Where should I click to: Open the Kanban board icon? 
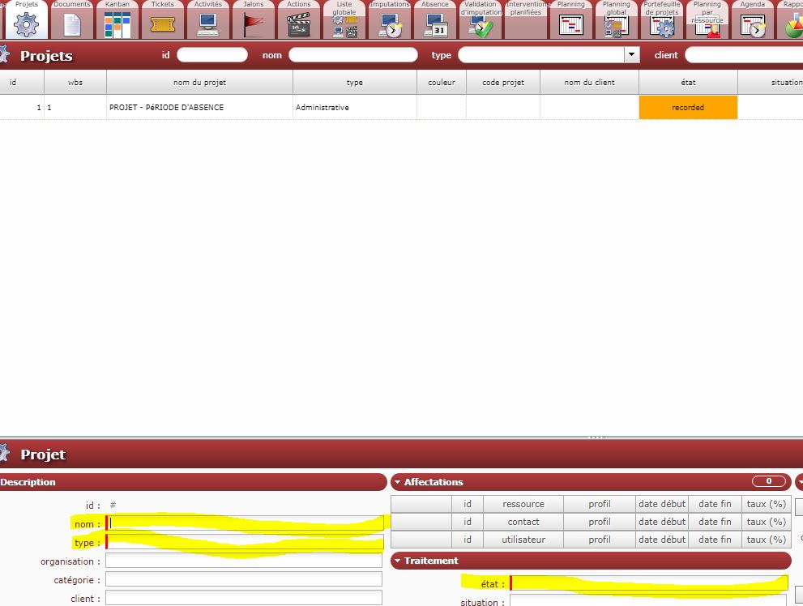[x=117, y=25]
